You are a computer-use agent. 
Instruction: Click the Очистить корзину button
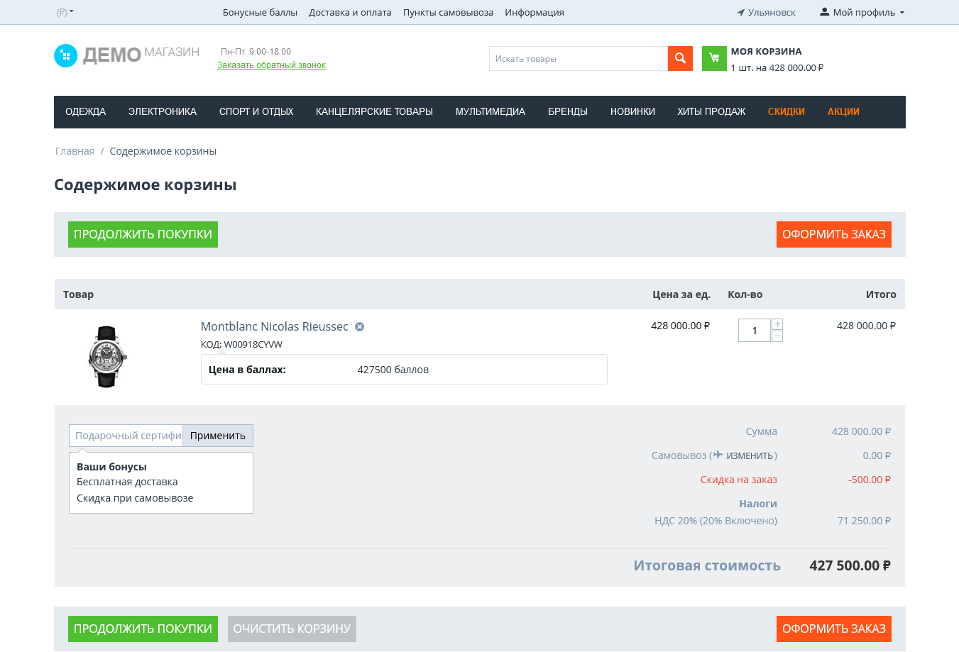(292, 629)
